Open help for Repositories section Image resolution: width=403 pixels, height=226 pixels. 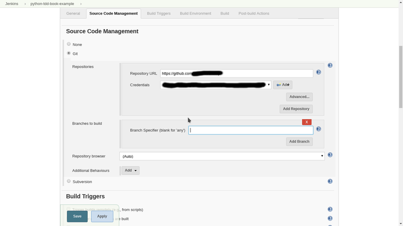point(330,65)
